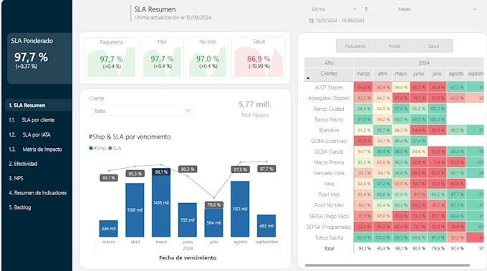The width and height of the screenshot is (487, 271).
Task: Select the mayo bar 1416 mil
Action: [x=161, y=203]
